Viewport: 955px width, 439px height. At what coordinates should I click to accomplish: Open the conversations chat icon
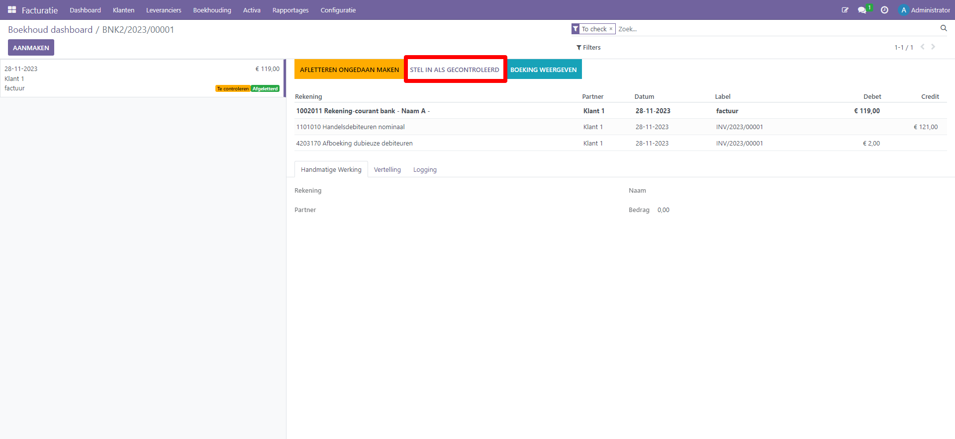pyautogui.click(x=862, y=10)
